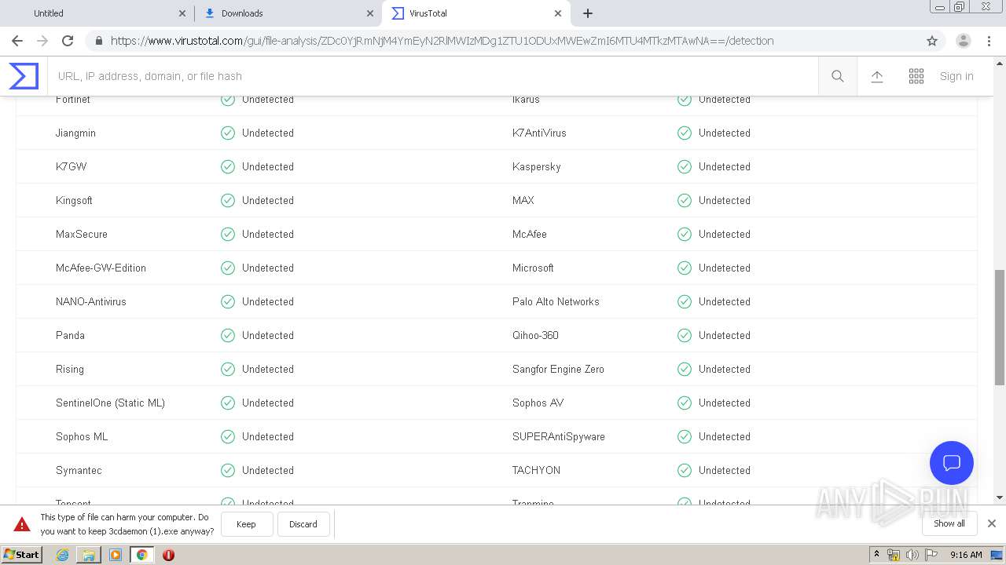Open file explorer from taskbar
Image resolution: width=1006 pixels, height=565 pixels.
click(89, 555)
